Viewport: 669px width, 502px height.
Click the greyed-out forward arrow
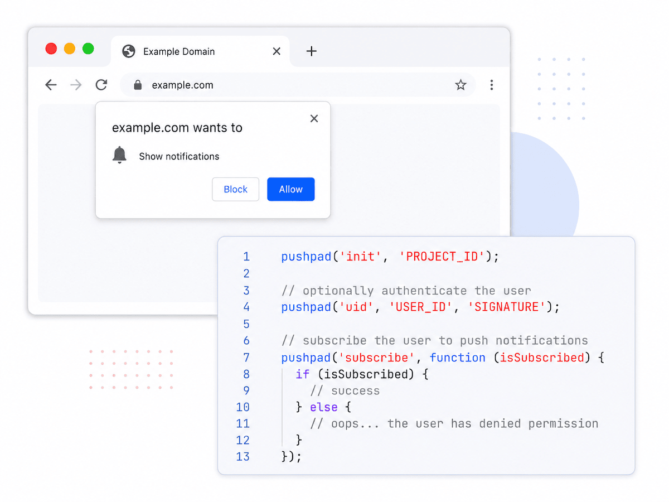[76, 85]
